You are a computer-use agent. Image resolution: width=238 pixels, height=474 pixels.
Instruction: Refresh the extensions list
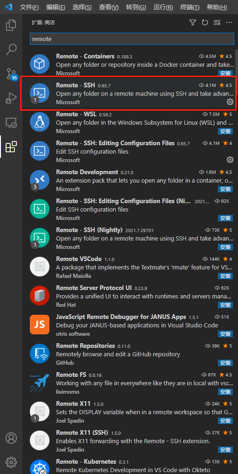[205, 22]
